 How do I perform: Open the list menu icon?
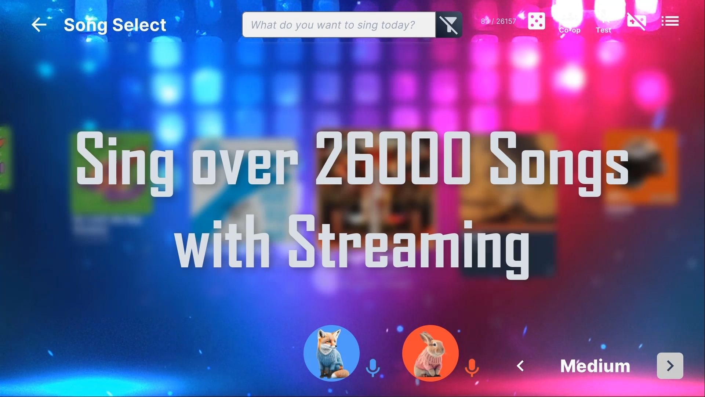(670, 21)
